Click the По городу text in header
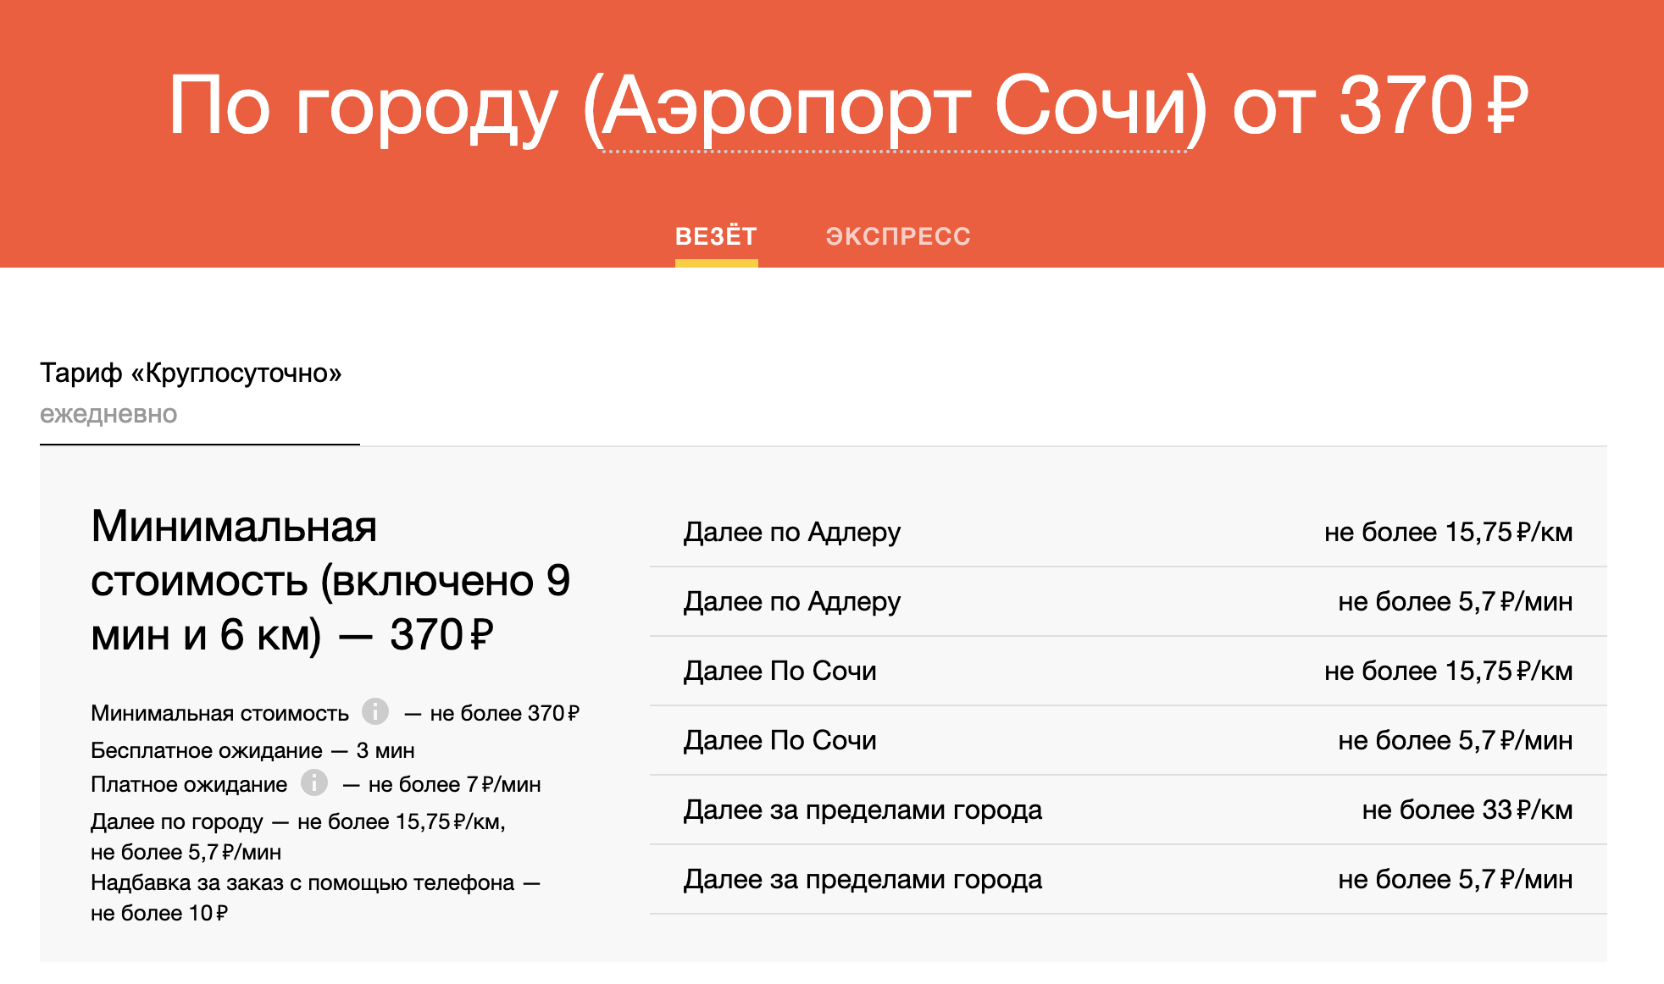This screenshot has height=984, width=1664. [x=363, y=106]
